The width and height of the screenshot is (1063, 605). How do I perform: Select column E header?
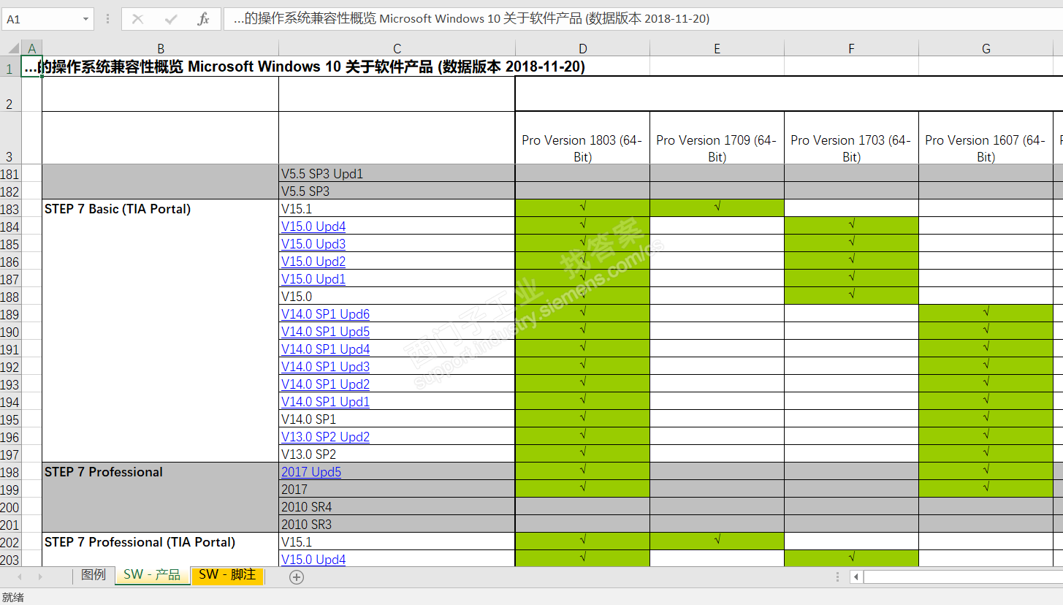tap(717, 48)
